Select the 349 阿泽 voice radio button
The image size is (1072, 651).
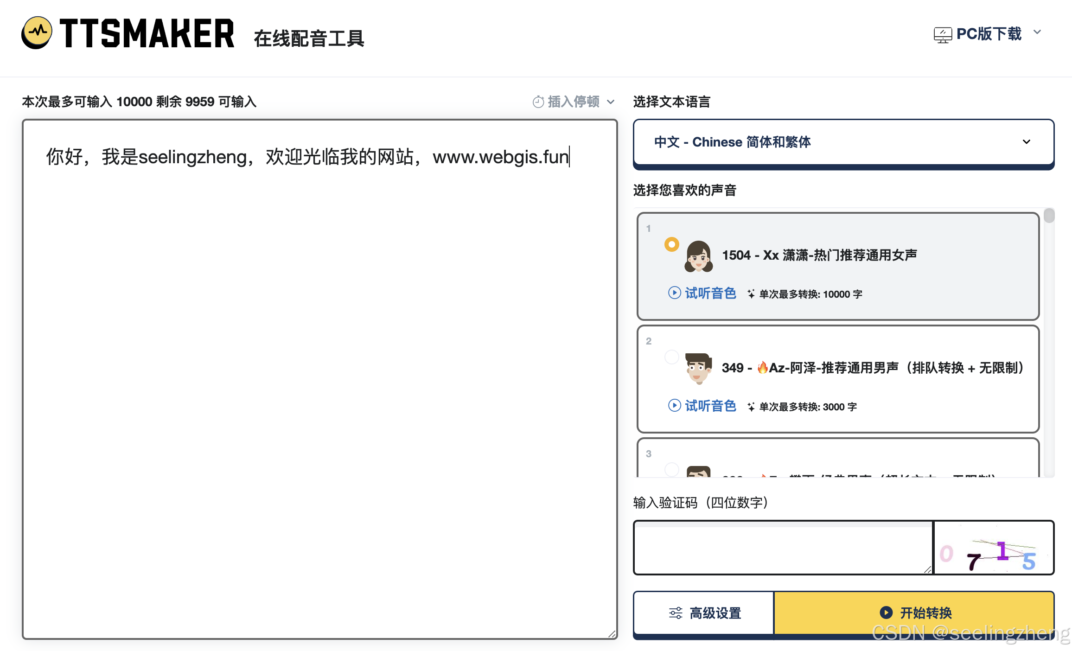(671, 357)
